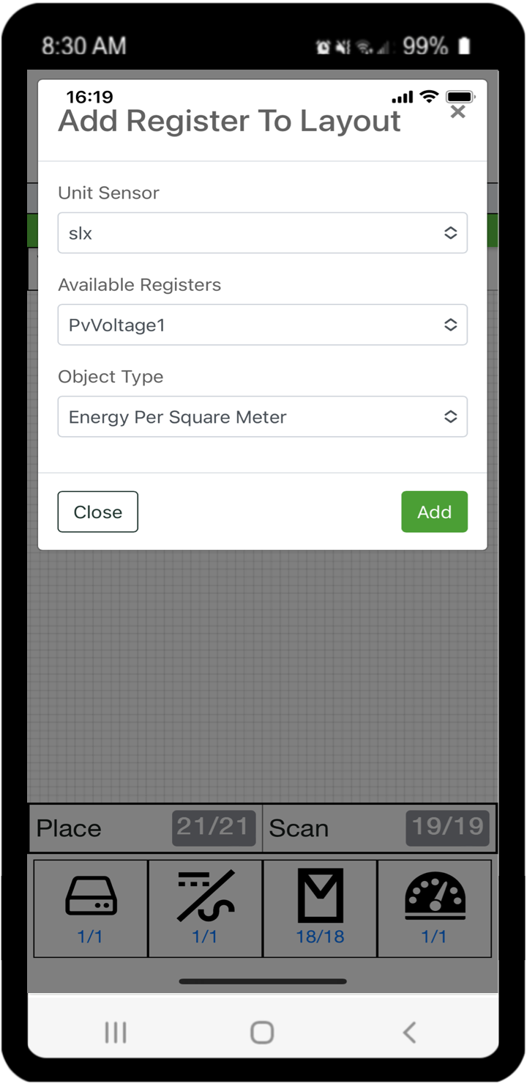Tap the iOS home indicator bar

click(263, 981)
